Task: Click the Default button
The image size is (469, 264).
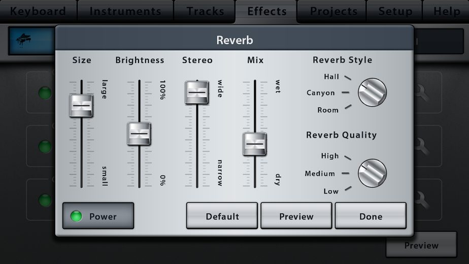Action: point(222,216)
